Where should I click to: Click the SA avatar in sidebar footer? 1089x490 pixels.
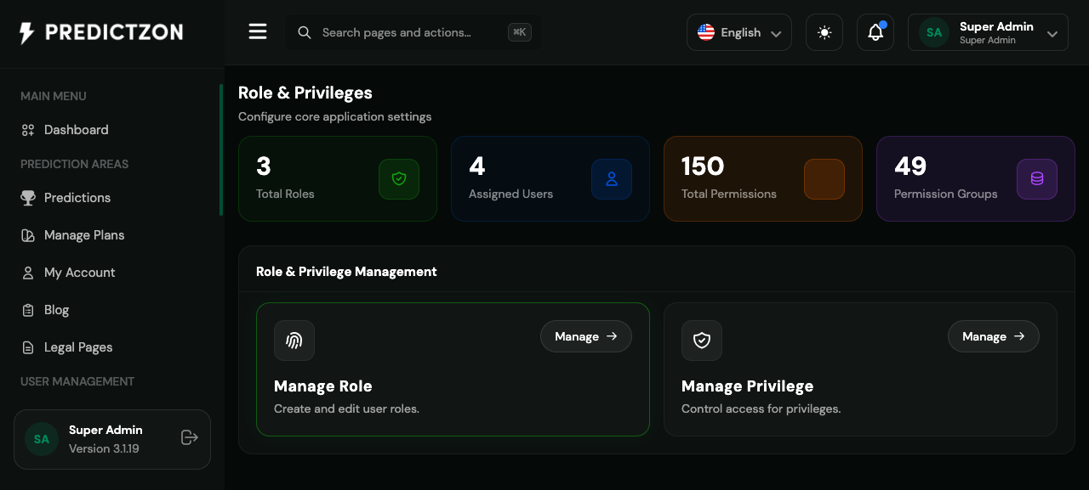coord(42,439)
